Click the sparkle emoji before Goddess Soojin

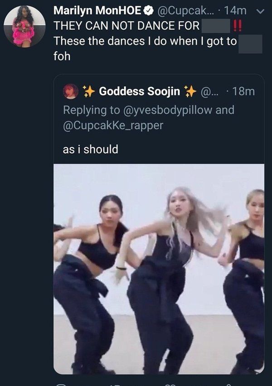[89, 91]
